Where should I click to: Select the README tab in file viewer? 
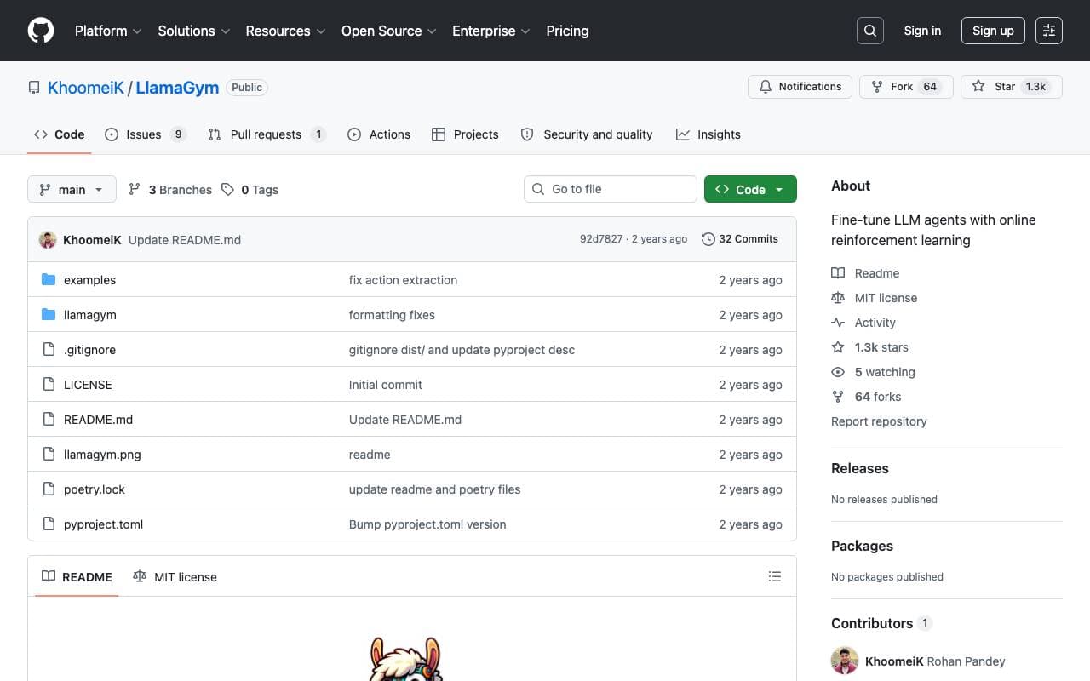(77, 577)
